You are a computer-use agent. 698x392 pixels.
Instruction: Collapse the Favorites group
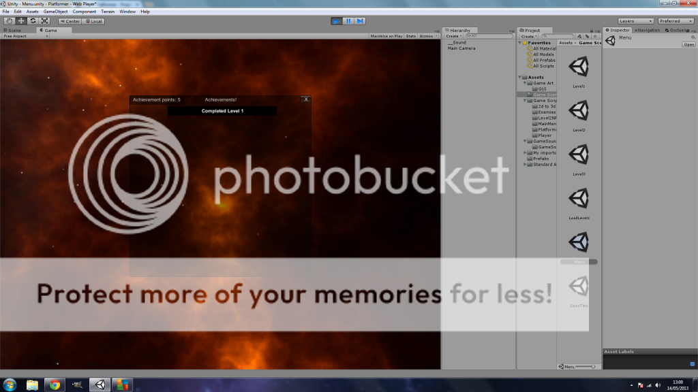pyautogui.click(x=520, y=43)
